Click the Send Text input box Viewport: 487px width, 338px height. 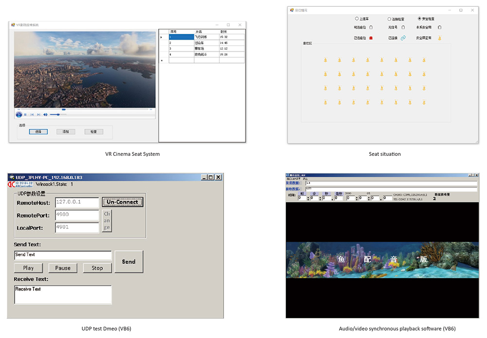pyautogui.click(x=63, y=255)
